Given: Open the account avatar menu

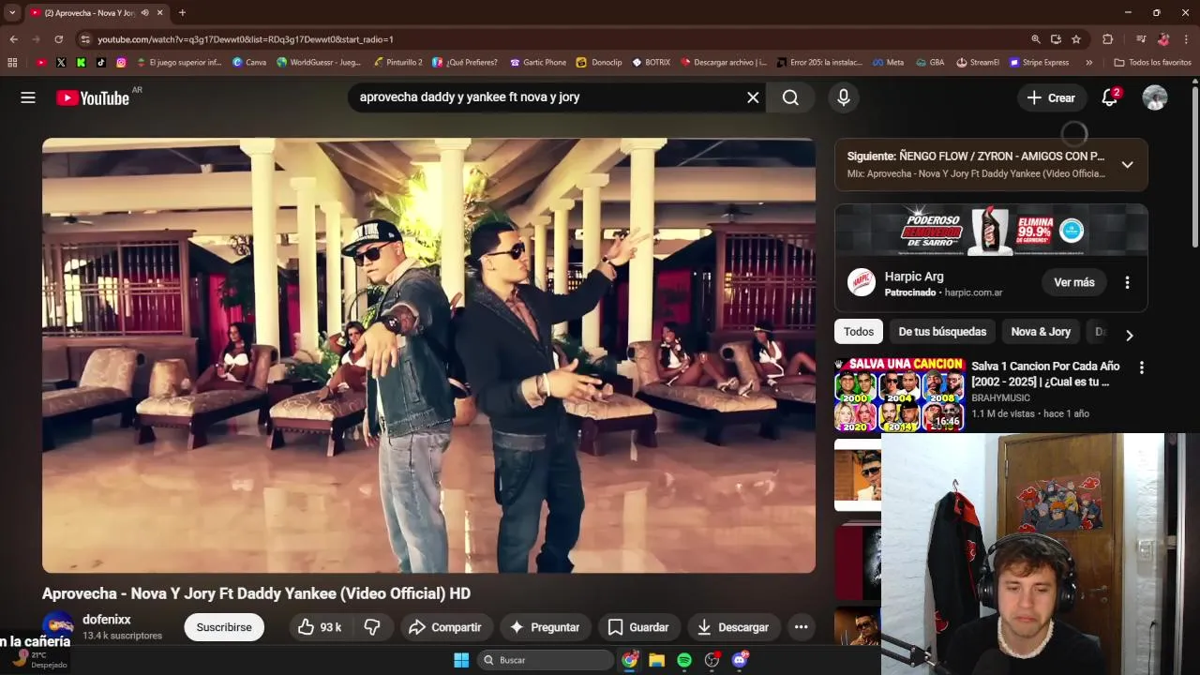Looking at the screenshot, I should [1155, 97].
